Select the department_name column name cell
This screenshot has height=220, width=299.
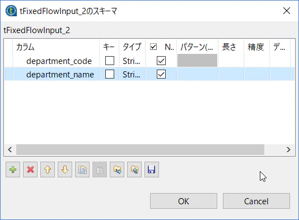[56, 74]
